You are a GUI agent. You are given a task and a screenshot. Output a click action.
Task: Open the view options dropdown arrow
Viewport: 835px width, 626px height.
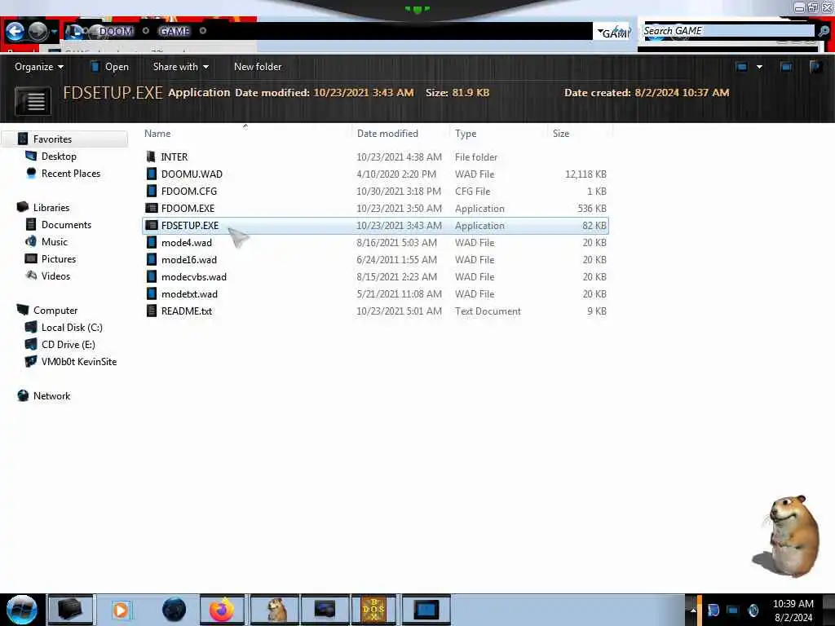click(759, 67)
